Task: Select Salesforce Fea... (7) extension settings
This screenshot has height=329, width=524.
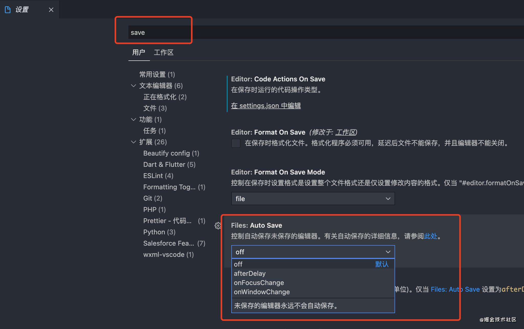Action: coord(174,243)
